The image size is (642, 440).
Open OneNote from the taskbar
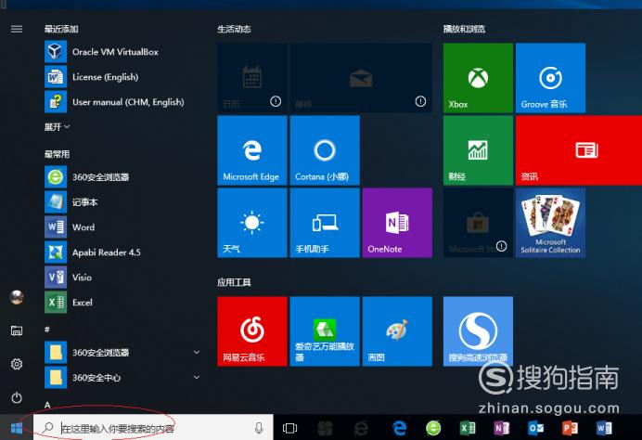(502, 429)
